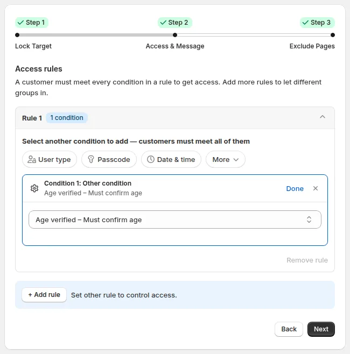This screenshot has height=354, width=350.
Task: Add a Date & time condition
Action: (x=171, y=159)
